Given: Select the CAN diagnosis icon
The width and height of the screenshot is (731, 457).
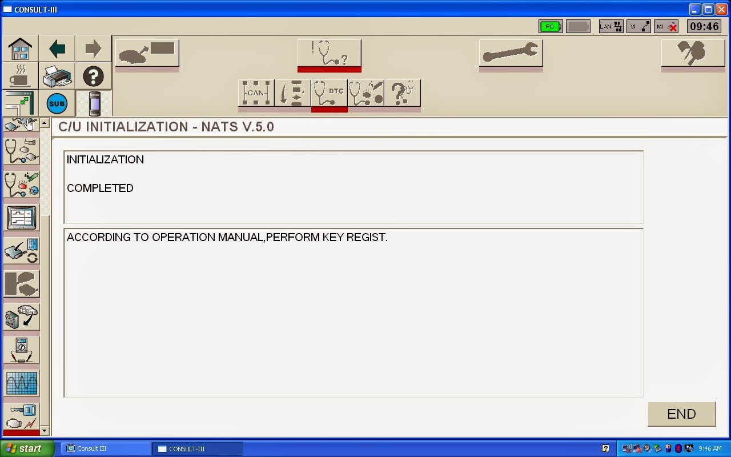Looking at the screenshot, I should click(x=256, y=93).
